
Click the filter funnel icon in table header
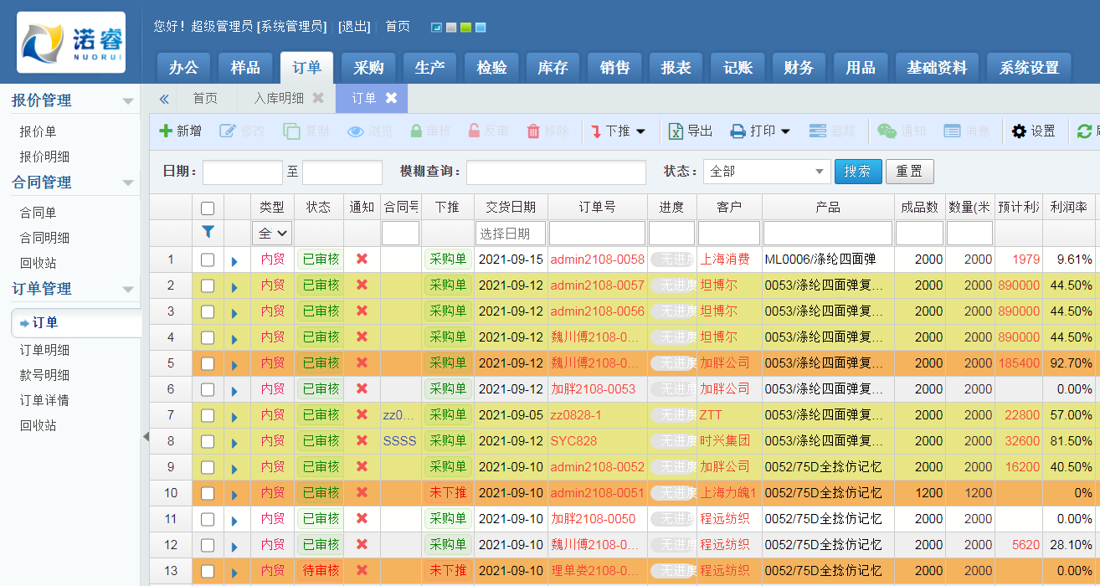[208, 233]
